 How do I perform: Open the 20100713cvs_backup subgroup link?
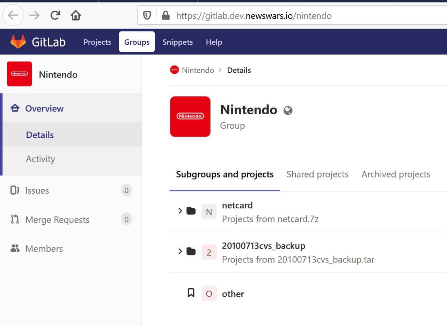pyautogui.click(x=264, y=246)
